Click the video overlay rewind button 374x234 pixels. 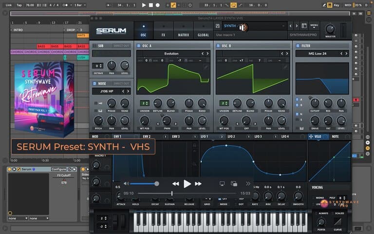[175, 184]
